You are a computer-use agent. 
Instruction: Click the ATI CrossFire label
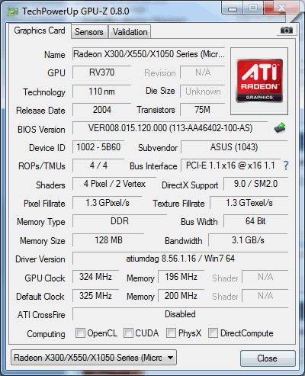tap(41, 315)
